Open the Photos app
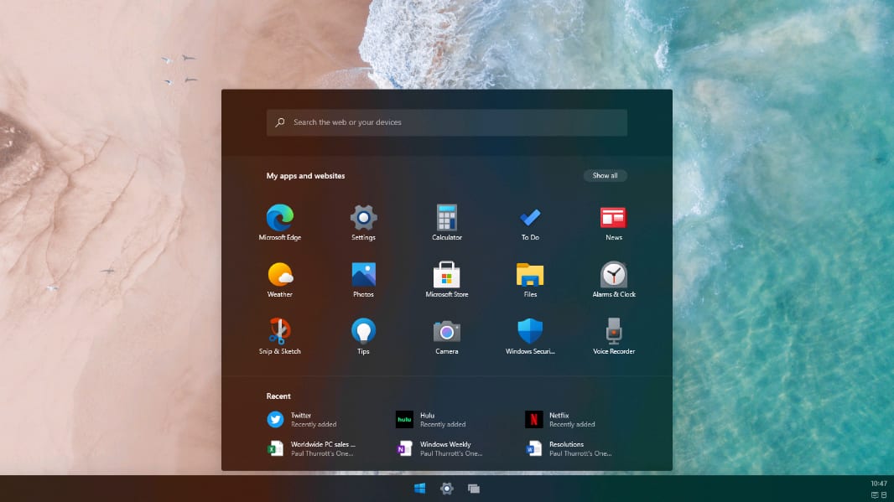 click(x=363, y=276)
